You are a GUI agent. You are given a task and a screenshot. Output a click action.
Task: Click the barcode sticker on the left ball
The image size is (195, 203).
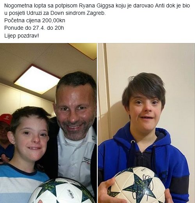(70, 194)
